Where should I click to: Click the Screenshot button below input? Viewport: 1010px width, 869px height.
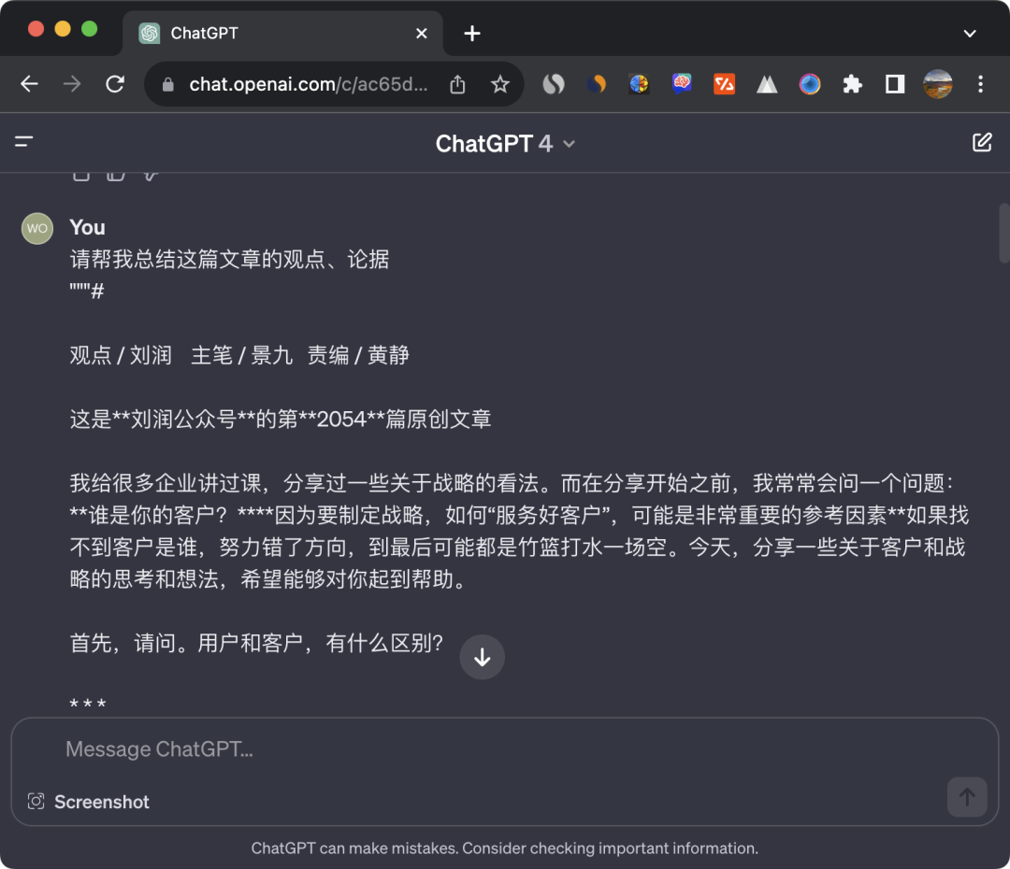(x=89, y=802)
